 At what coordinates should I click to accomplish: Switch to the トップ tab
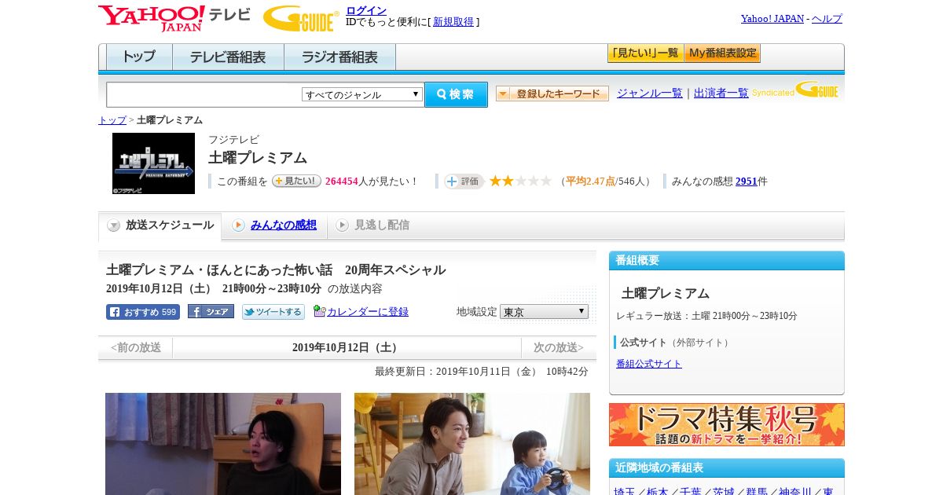tap(139, 57)
